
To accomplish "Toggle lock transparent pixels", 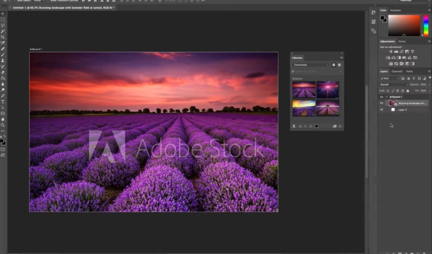I will point(388,91).
